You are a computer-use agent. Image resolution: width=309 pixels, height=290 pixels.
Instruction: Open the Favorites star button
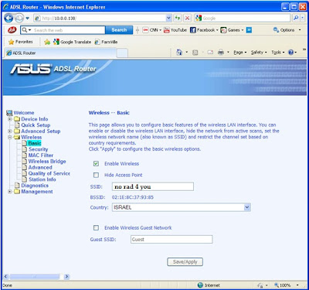click(x=21, y=42)
